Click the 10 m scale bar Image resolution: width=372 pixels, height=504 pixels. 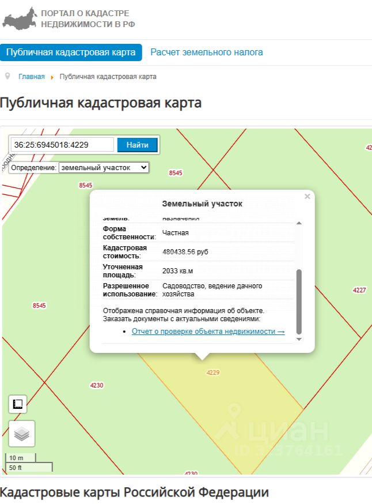[x=21, y=458]
